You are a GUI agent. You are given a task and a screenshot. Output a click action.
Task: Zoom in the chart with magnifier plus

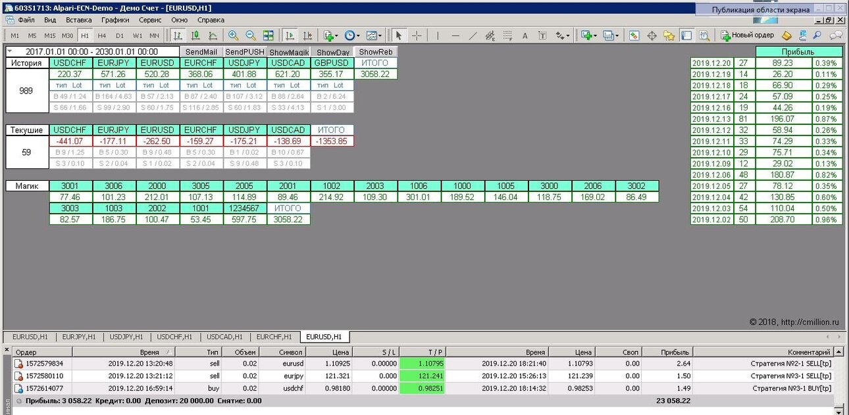point(233,36)
